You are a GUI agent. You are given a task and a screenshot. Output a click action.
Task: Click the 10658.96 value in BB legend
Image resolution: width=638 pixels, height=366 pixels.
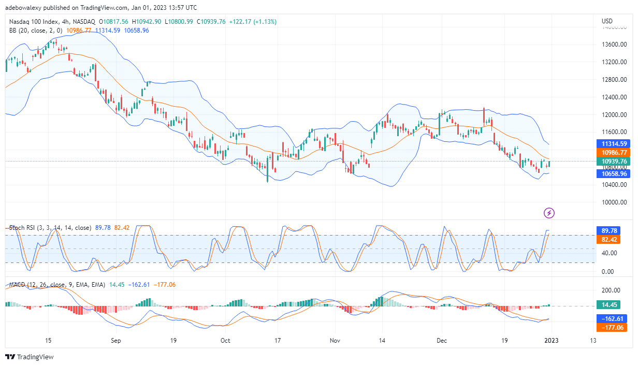[x=137, y=31]
